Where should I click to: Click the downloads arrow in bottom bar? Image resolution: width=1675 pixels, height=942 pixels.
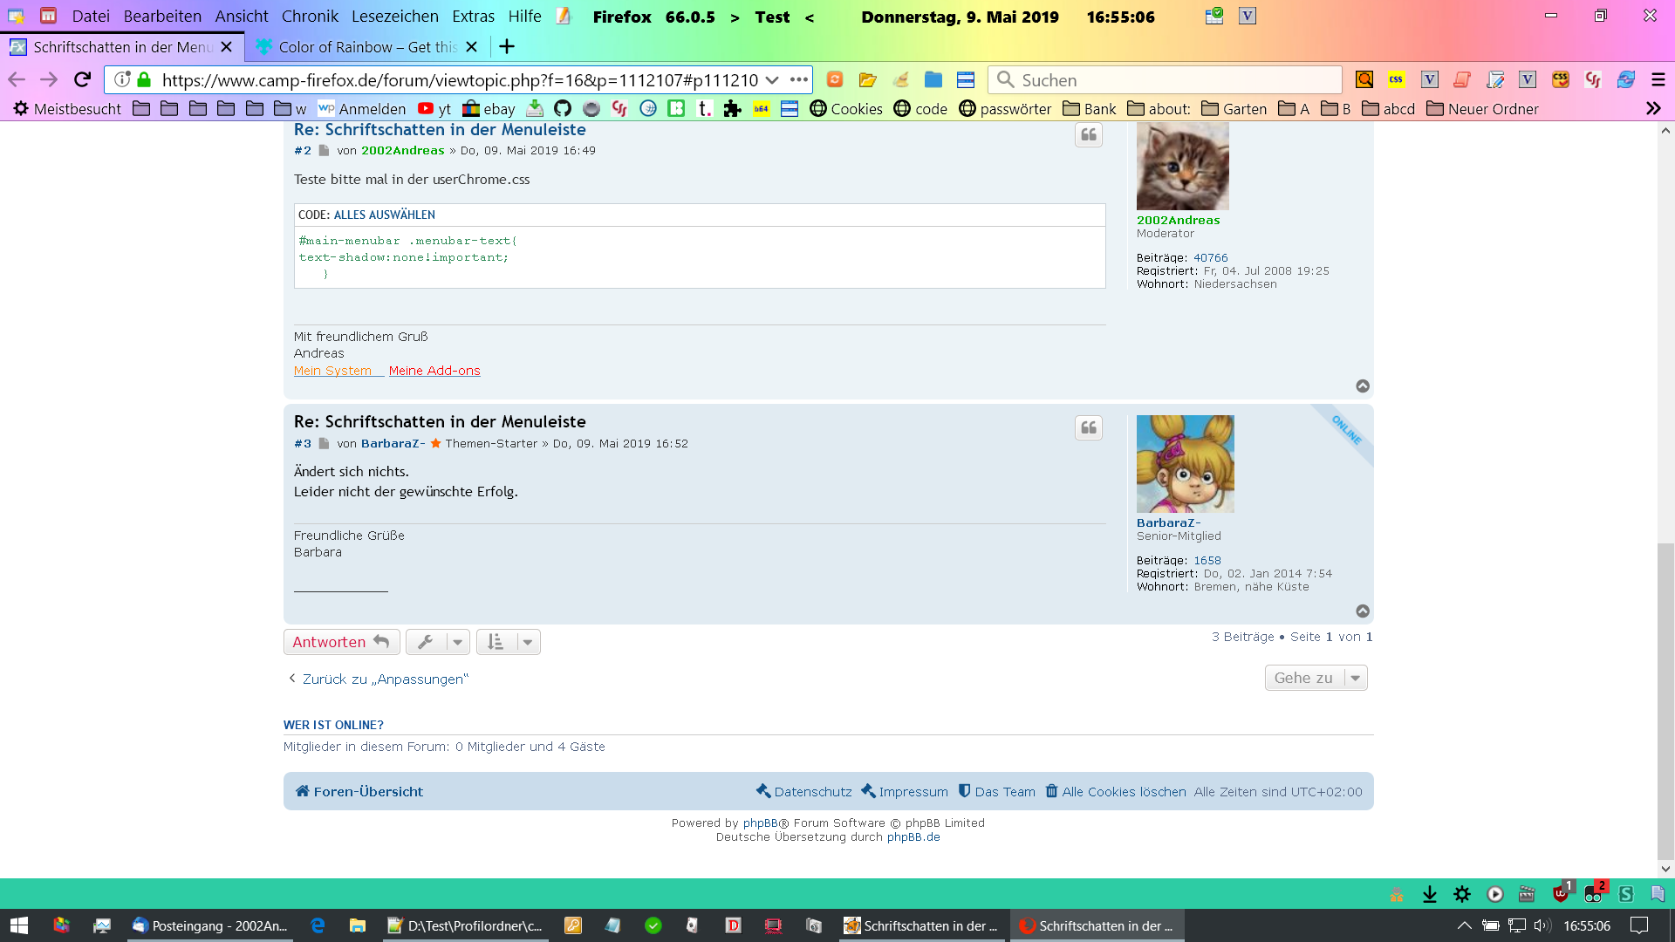pyautogui.click(x=1429, y=894)
